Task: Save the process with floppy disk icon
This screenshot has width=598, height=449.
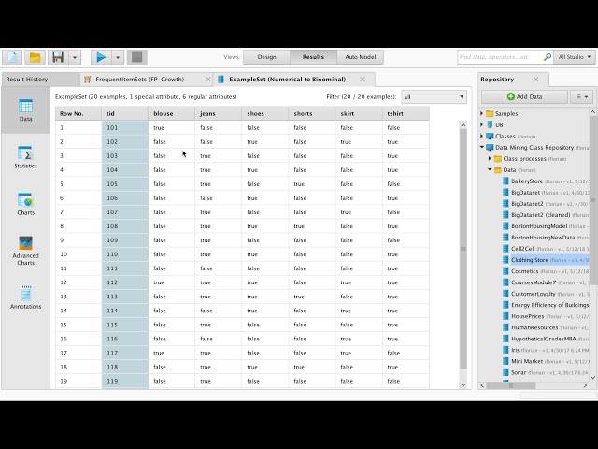Action: pos(58,57)
